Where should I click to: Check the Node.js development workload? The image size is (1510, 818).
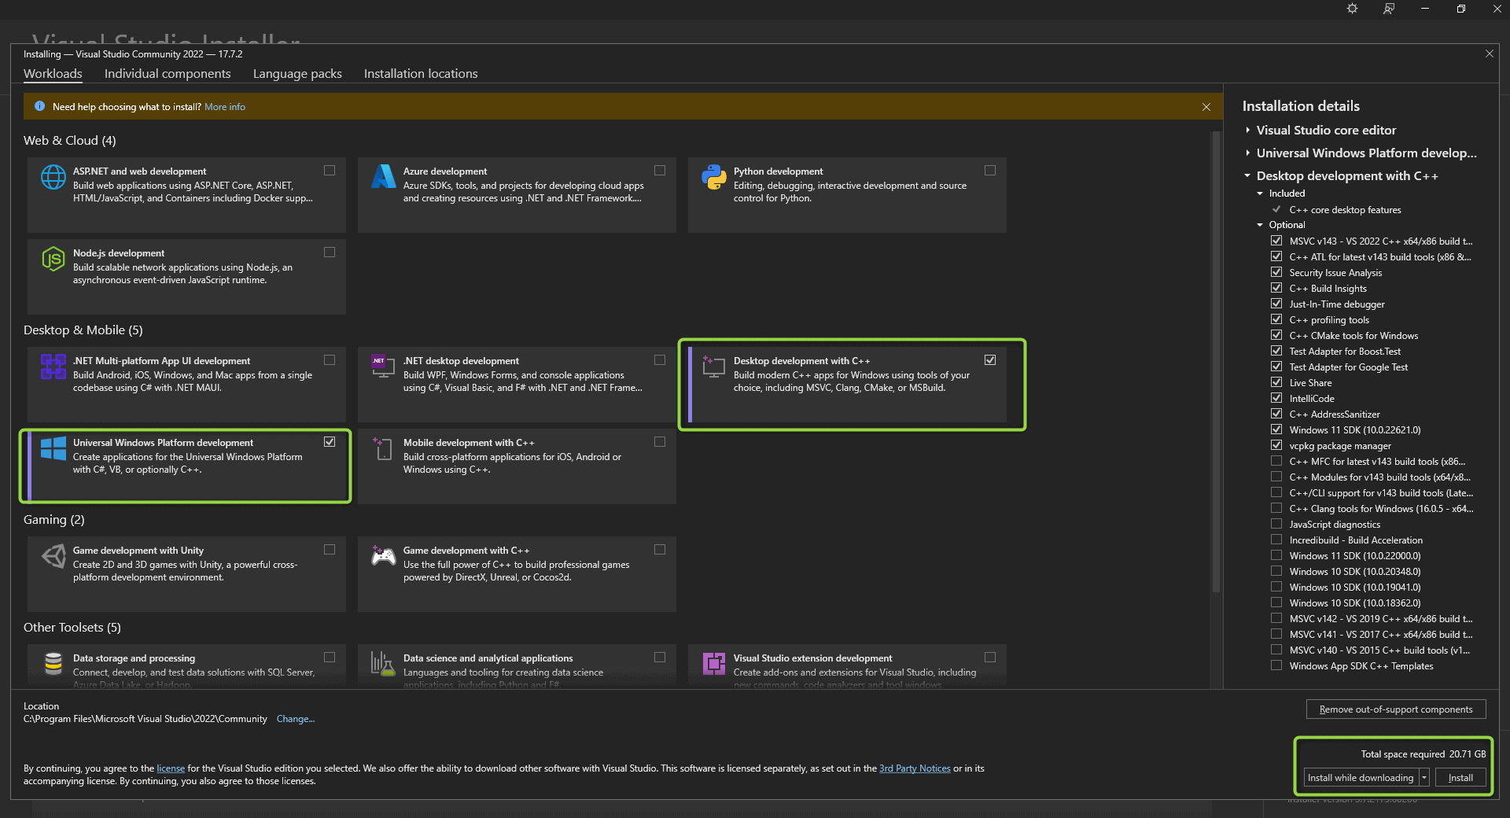(x=330, y=252)
